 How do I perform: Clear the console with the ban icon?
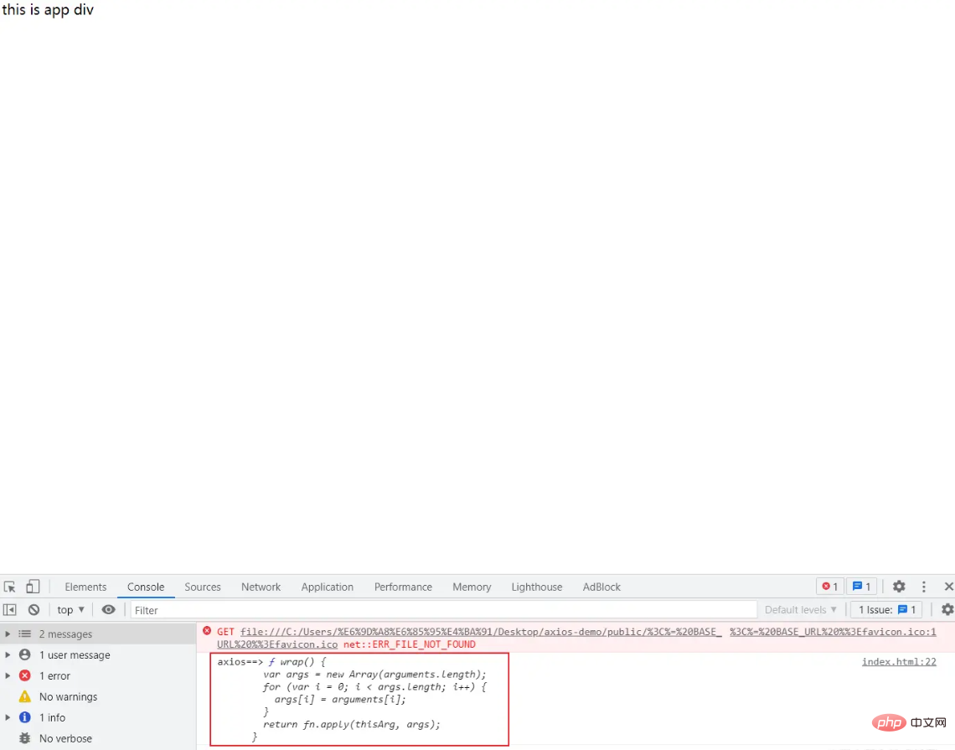(34, 609)
